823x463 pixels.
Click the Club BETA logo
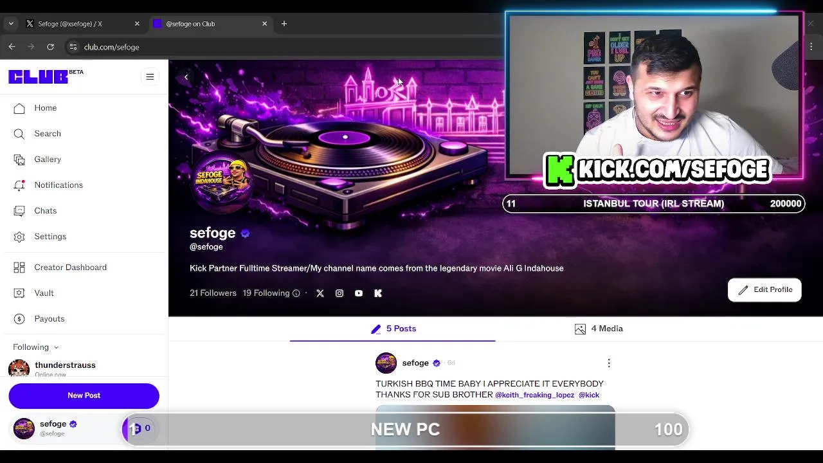pyautogui.click(x=46, y=77)
